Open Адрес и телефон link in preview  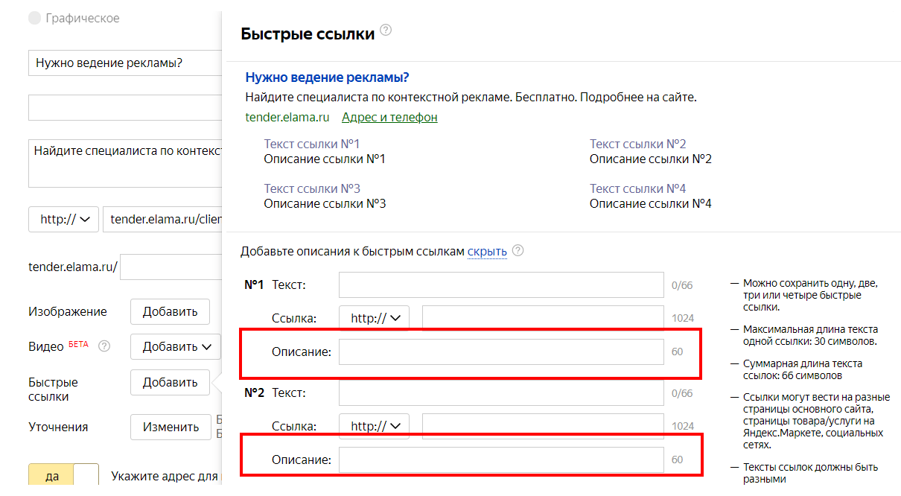(x=389, y=117)
